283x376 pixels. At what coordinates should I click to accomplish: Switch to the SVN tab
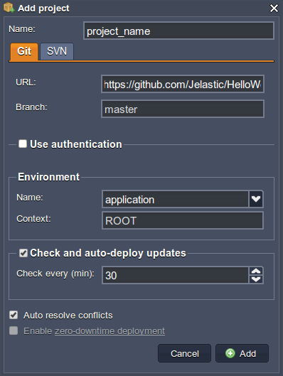point(57,51)
